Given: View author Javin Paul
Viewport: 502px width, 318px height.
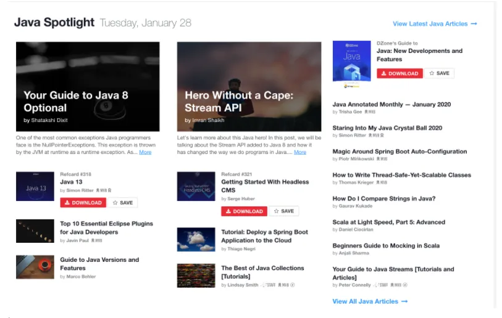Looking at the screenshot, I should pyautogui.click(x=77, y=240).
